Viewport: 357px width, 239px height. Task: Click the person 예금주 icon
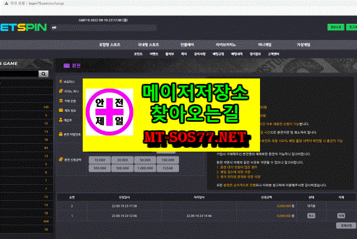point(61,120)
